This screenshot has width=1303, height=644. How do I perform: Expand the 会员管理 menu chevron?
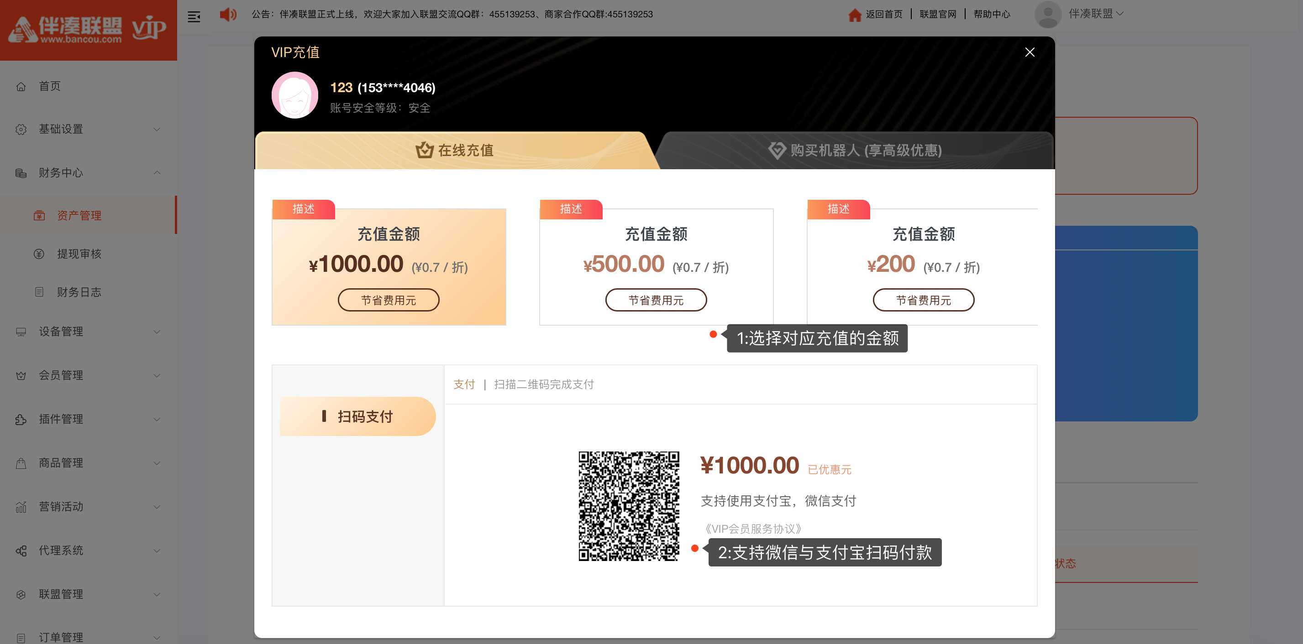coord(157,375)
